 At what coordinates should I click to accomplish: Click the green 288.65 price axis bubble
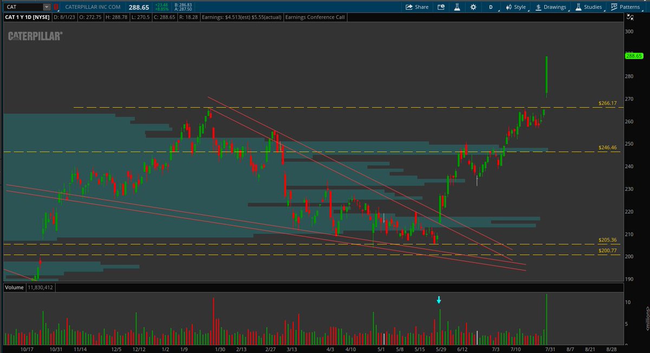click(x=634, y=56)
